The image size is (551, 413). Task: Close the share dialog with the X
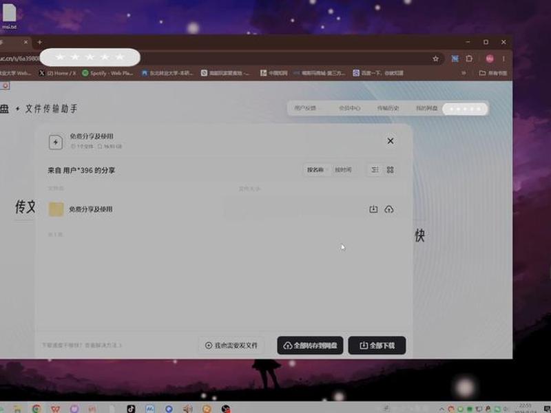click(x=391, y=141)
